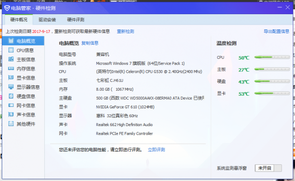Screen dimensions: 295x181
Task: Click the NVIDIA GeForce GT 610 value
Action: pyautogui.click(x=125, y=107)
